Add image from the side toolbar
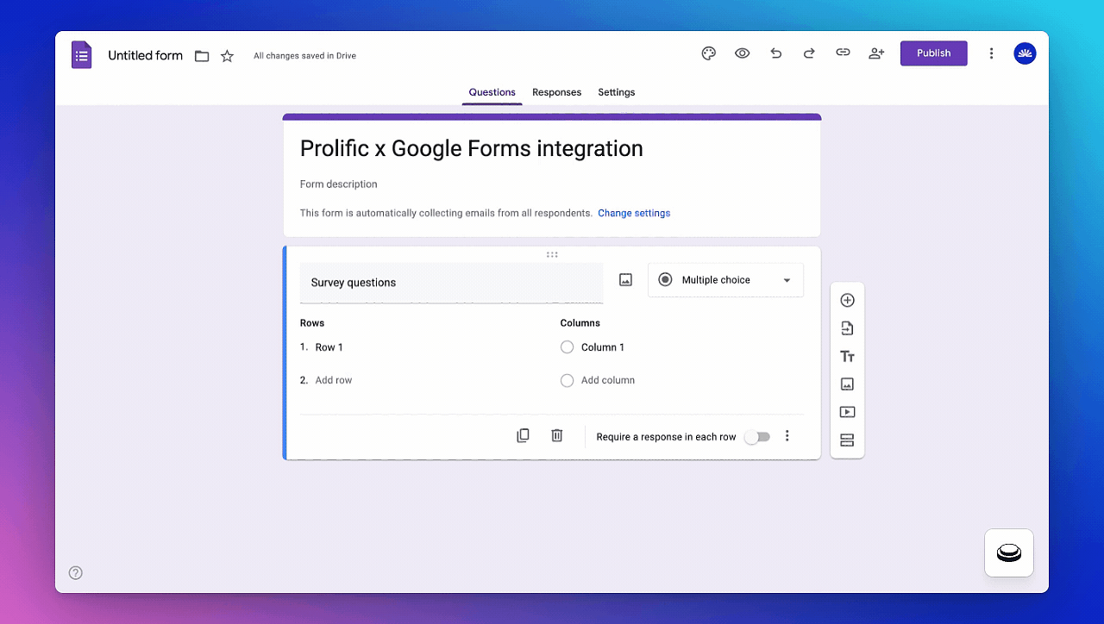The height and width of the screenshot is (624, 1104). click(x=847, y=384)
